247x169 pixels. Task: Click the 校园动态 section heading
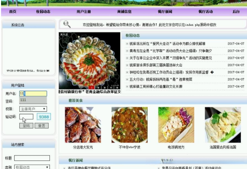[133, 36]
